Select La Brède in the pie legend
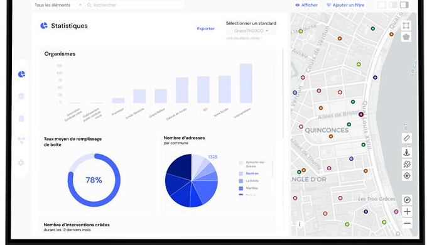Image resolution: width=427 pixels, height=245 pixels. (x=252, y=181)
